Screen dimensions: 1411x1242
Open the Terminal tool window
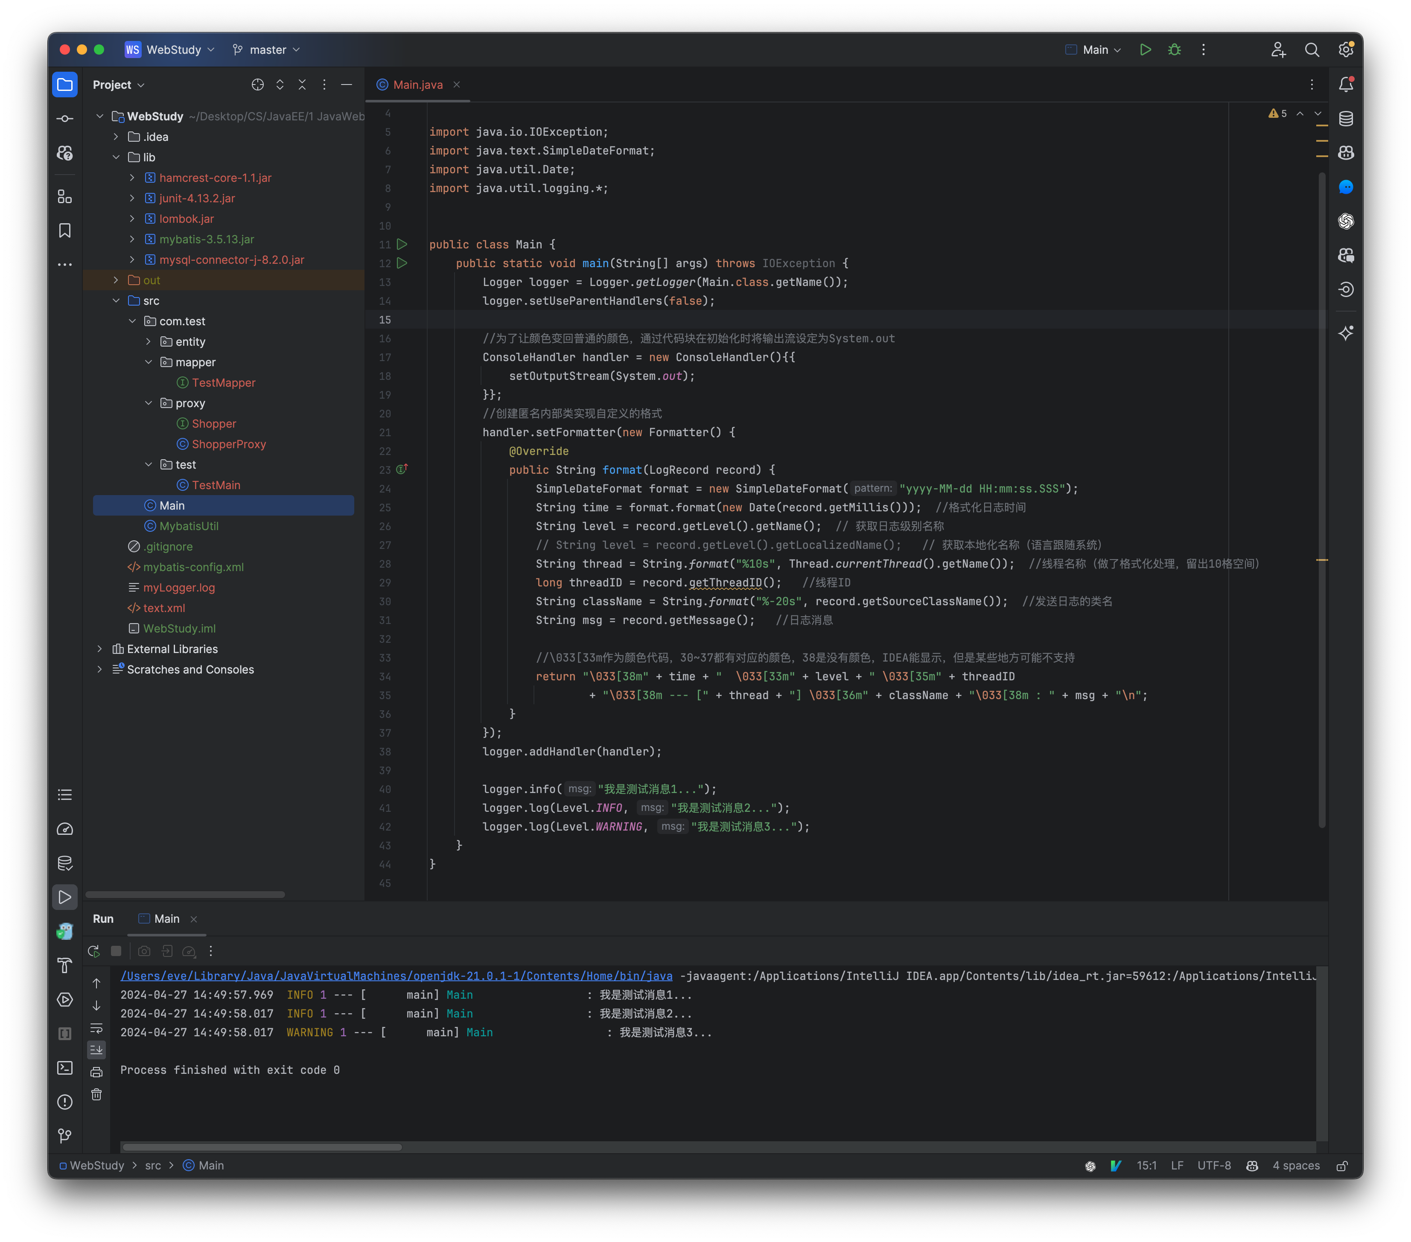pos(65,1068)
